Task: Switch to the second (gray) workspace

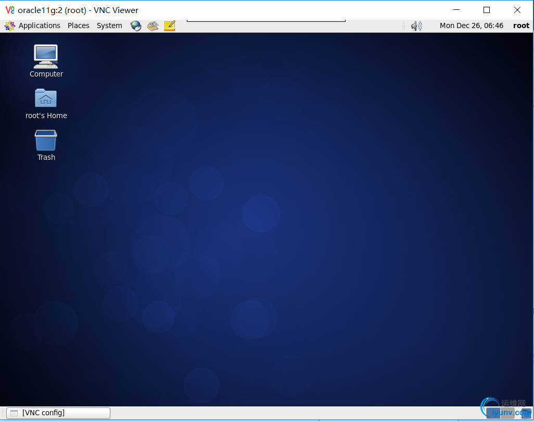Action: point(507,413)
